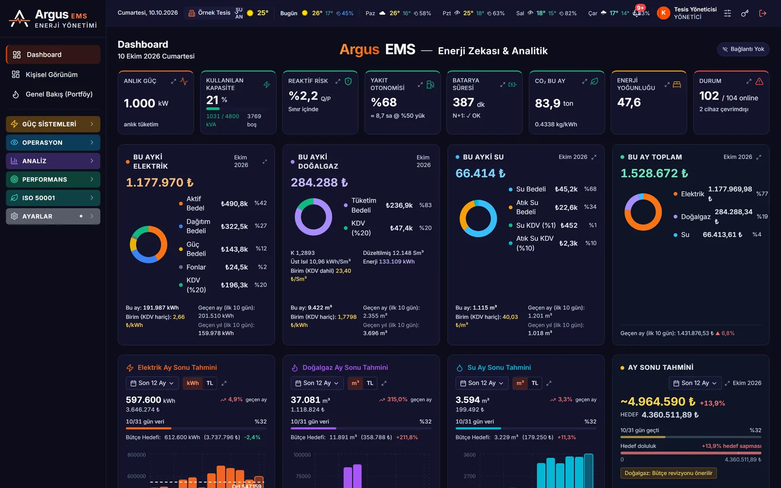Screen dimensions: 781x488
Task: Expand the BU AY TOPLAM panel to fullscreen
Action: point(759,157)
